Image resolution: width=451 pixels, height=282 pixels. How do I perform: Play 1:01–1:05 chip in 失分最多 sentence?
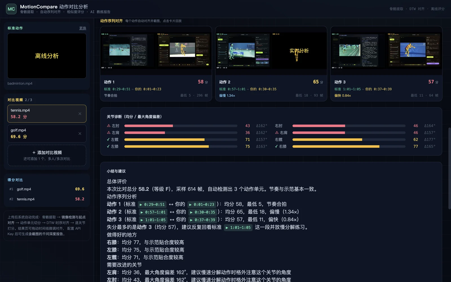click(x=238, y=227)
